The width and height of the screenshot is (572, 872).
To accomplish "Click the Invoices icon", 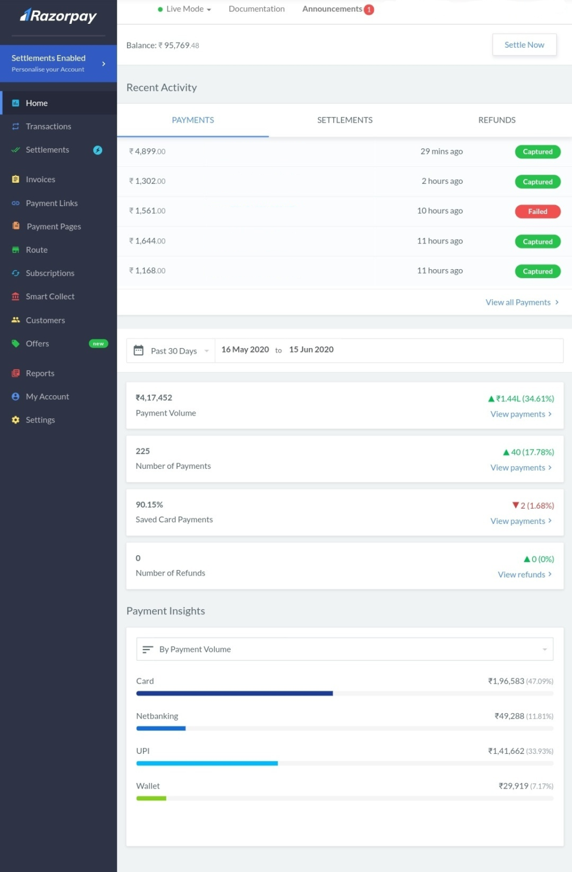I will 16,179.
